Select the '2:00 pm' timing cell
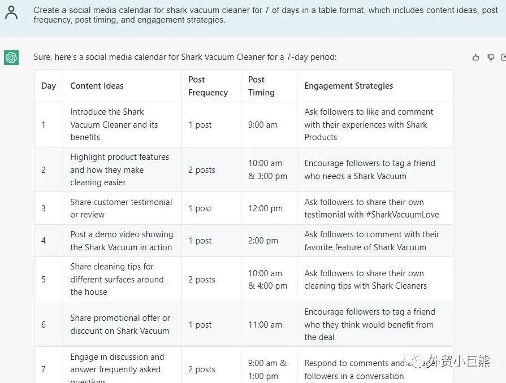The width and height of the screenshot is (506, 383). (263, 241)
